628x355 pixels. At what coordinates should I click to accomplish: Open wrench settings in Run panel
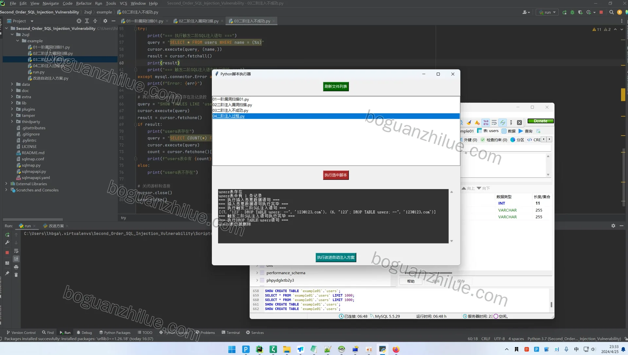[7, 242]
